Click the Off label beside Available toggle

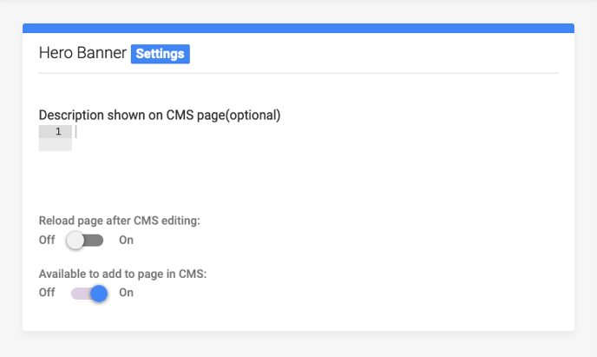tap(47, 293)
